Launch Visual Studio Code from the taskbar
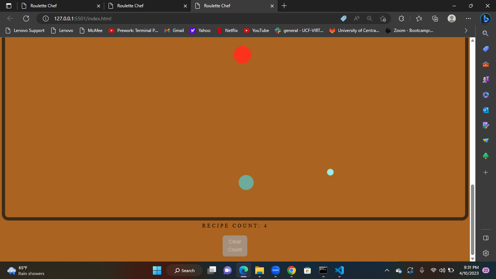This screenshot has height=279, width=496. pyautogui.click(x=339, y=270)
